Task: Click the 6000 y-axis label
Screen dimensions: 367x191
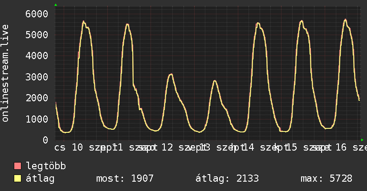Action: (37, 14)
